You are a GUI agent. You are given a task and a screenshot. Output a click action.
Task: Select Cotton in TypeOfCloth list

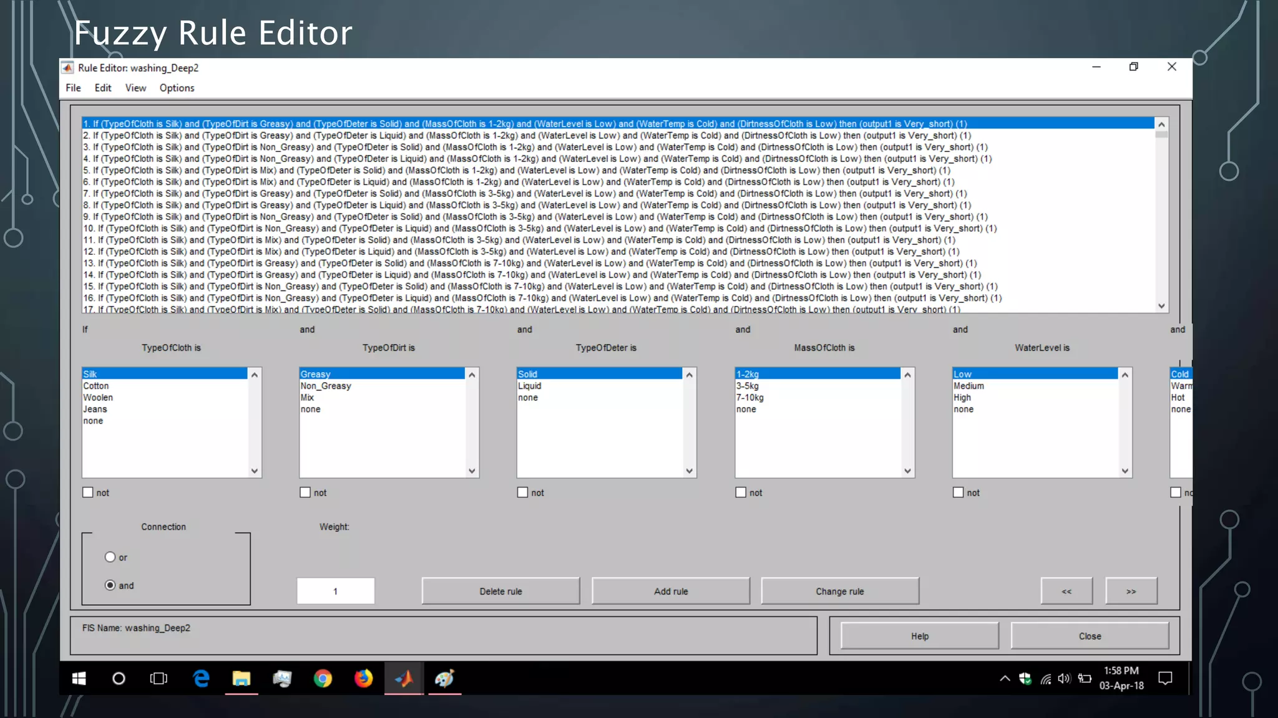(165, 386)
